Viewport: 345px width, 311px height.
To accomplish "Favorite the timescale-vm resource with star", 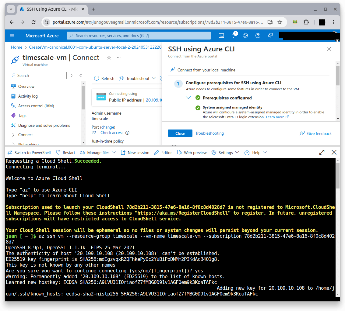I will coord(109,57).
